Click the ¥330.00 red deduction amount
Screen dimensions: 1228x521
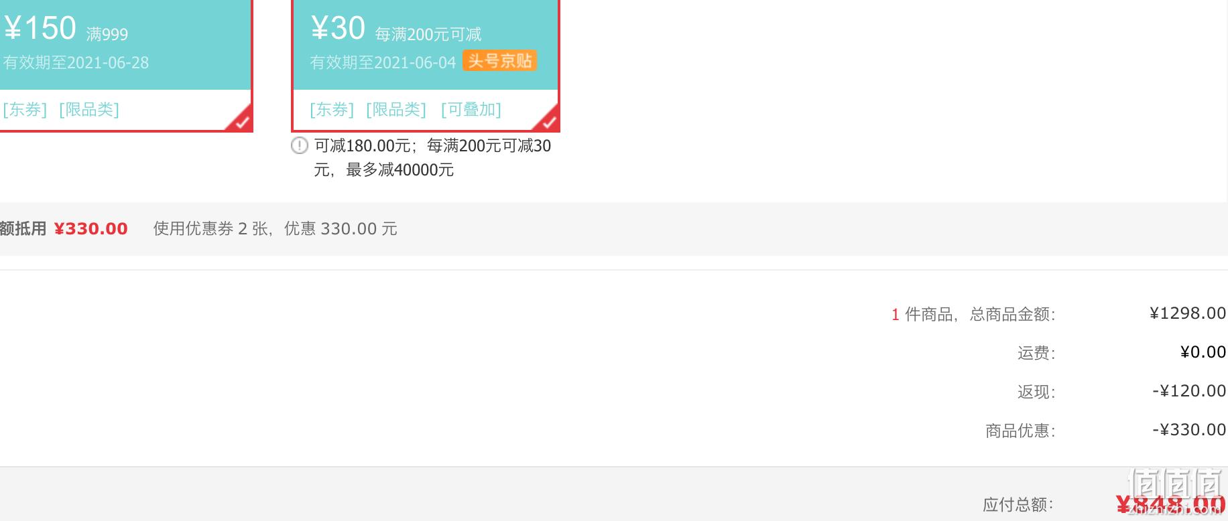coord(90,229)
